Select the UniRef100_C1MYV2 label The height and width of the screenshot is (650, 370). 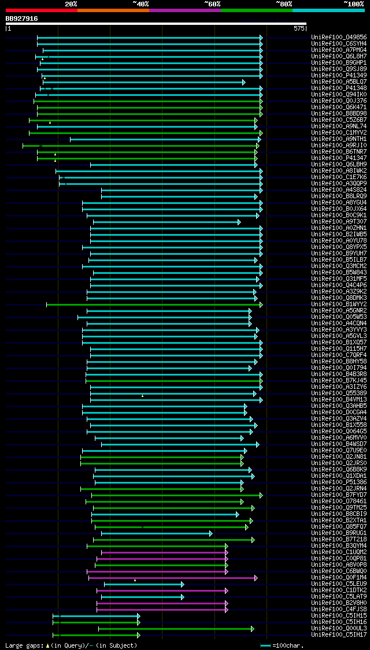(x=339, y=133)
